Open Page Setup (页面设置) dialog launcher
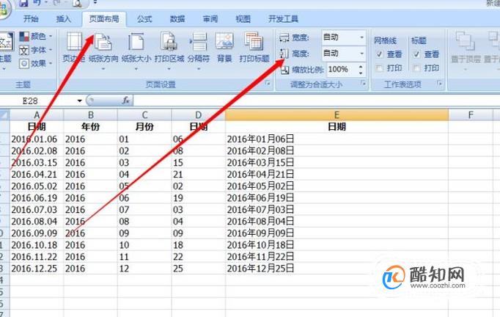Image resolution: width=500 pixels, height=317 pixels. pyautogui.click(x=268, y=84)
